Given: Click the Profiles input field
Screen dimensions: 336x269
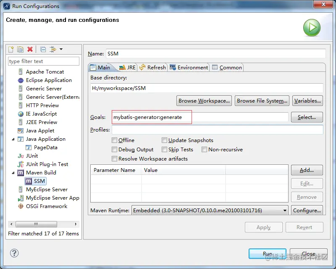Looking at the screenshot, I should [x=218, y=130].
